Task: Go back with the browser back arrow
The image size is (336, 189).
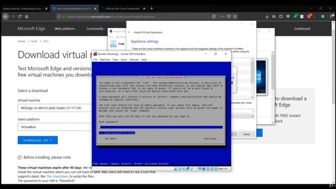Action: [x=6, y=16]
